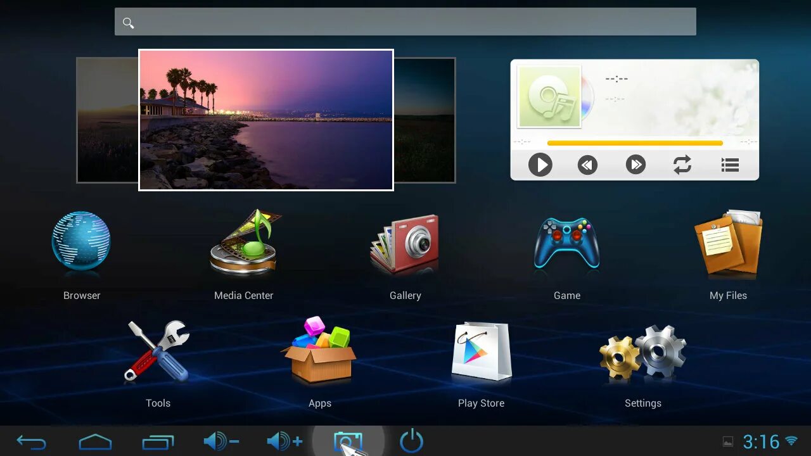
Task: Click the Tools label text
Action: [158, 403]
